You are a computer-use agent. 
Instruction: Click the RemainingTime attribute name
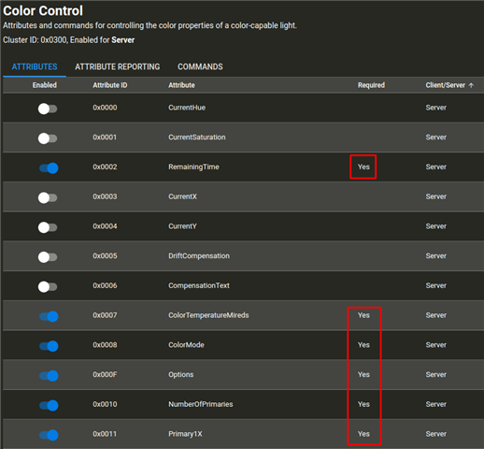(x=193, y=167)
